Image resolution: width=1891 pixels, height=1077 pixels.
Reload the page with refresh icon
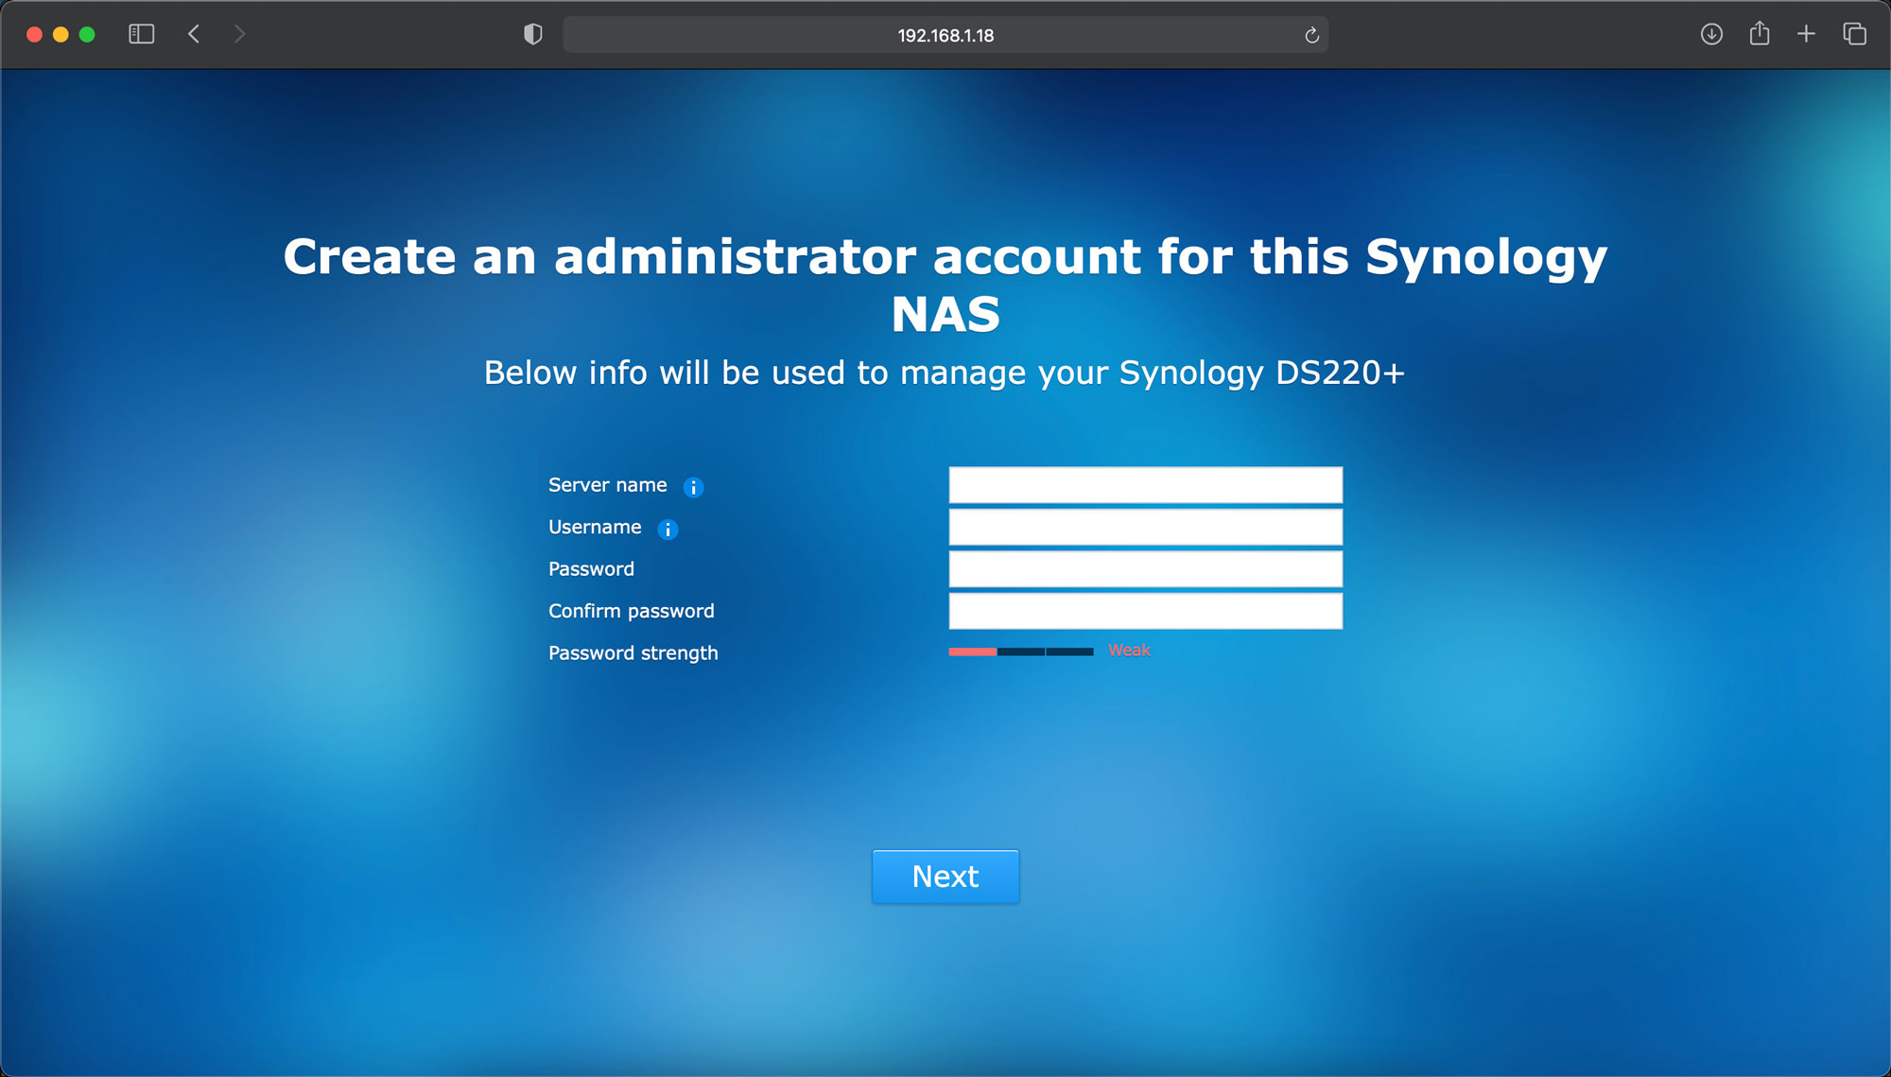coord(1311,36)
